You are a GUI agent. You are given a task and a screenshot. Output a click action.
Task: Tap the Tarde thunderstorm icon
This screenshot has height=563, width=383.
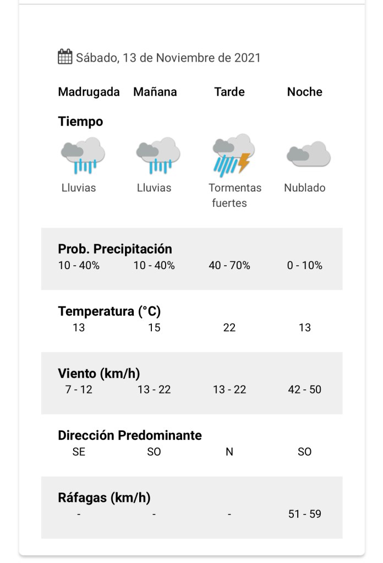tap(233, 155)
